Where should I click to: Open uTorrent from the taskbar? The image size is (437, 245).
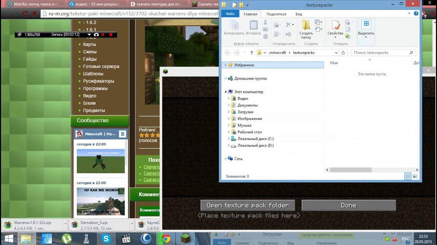(67, 239)
